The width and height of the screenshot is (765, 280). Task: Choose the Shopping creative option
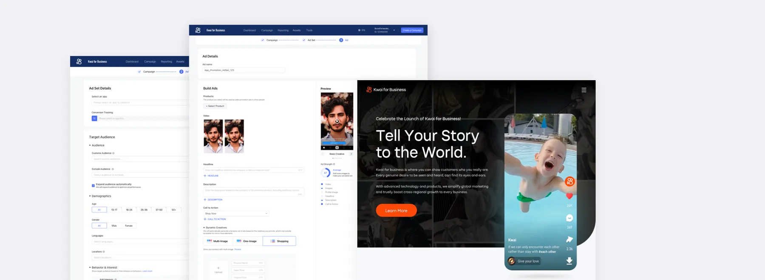[279, 241]
